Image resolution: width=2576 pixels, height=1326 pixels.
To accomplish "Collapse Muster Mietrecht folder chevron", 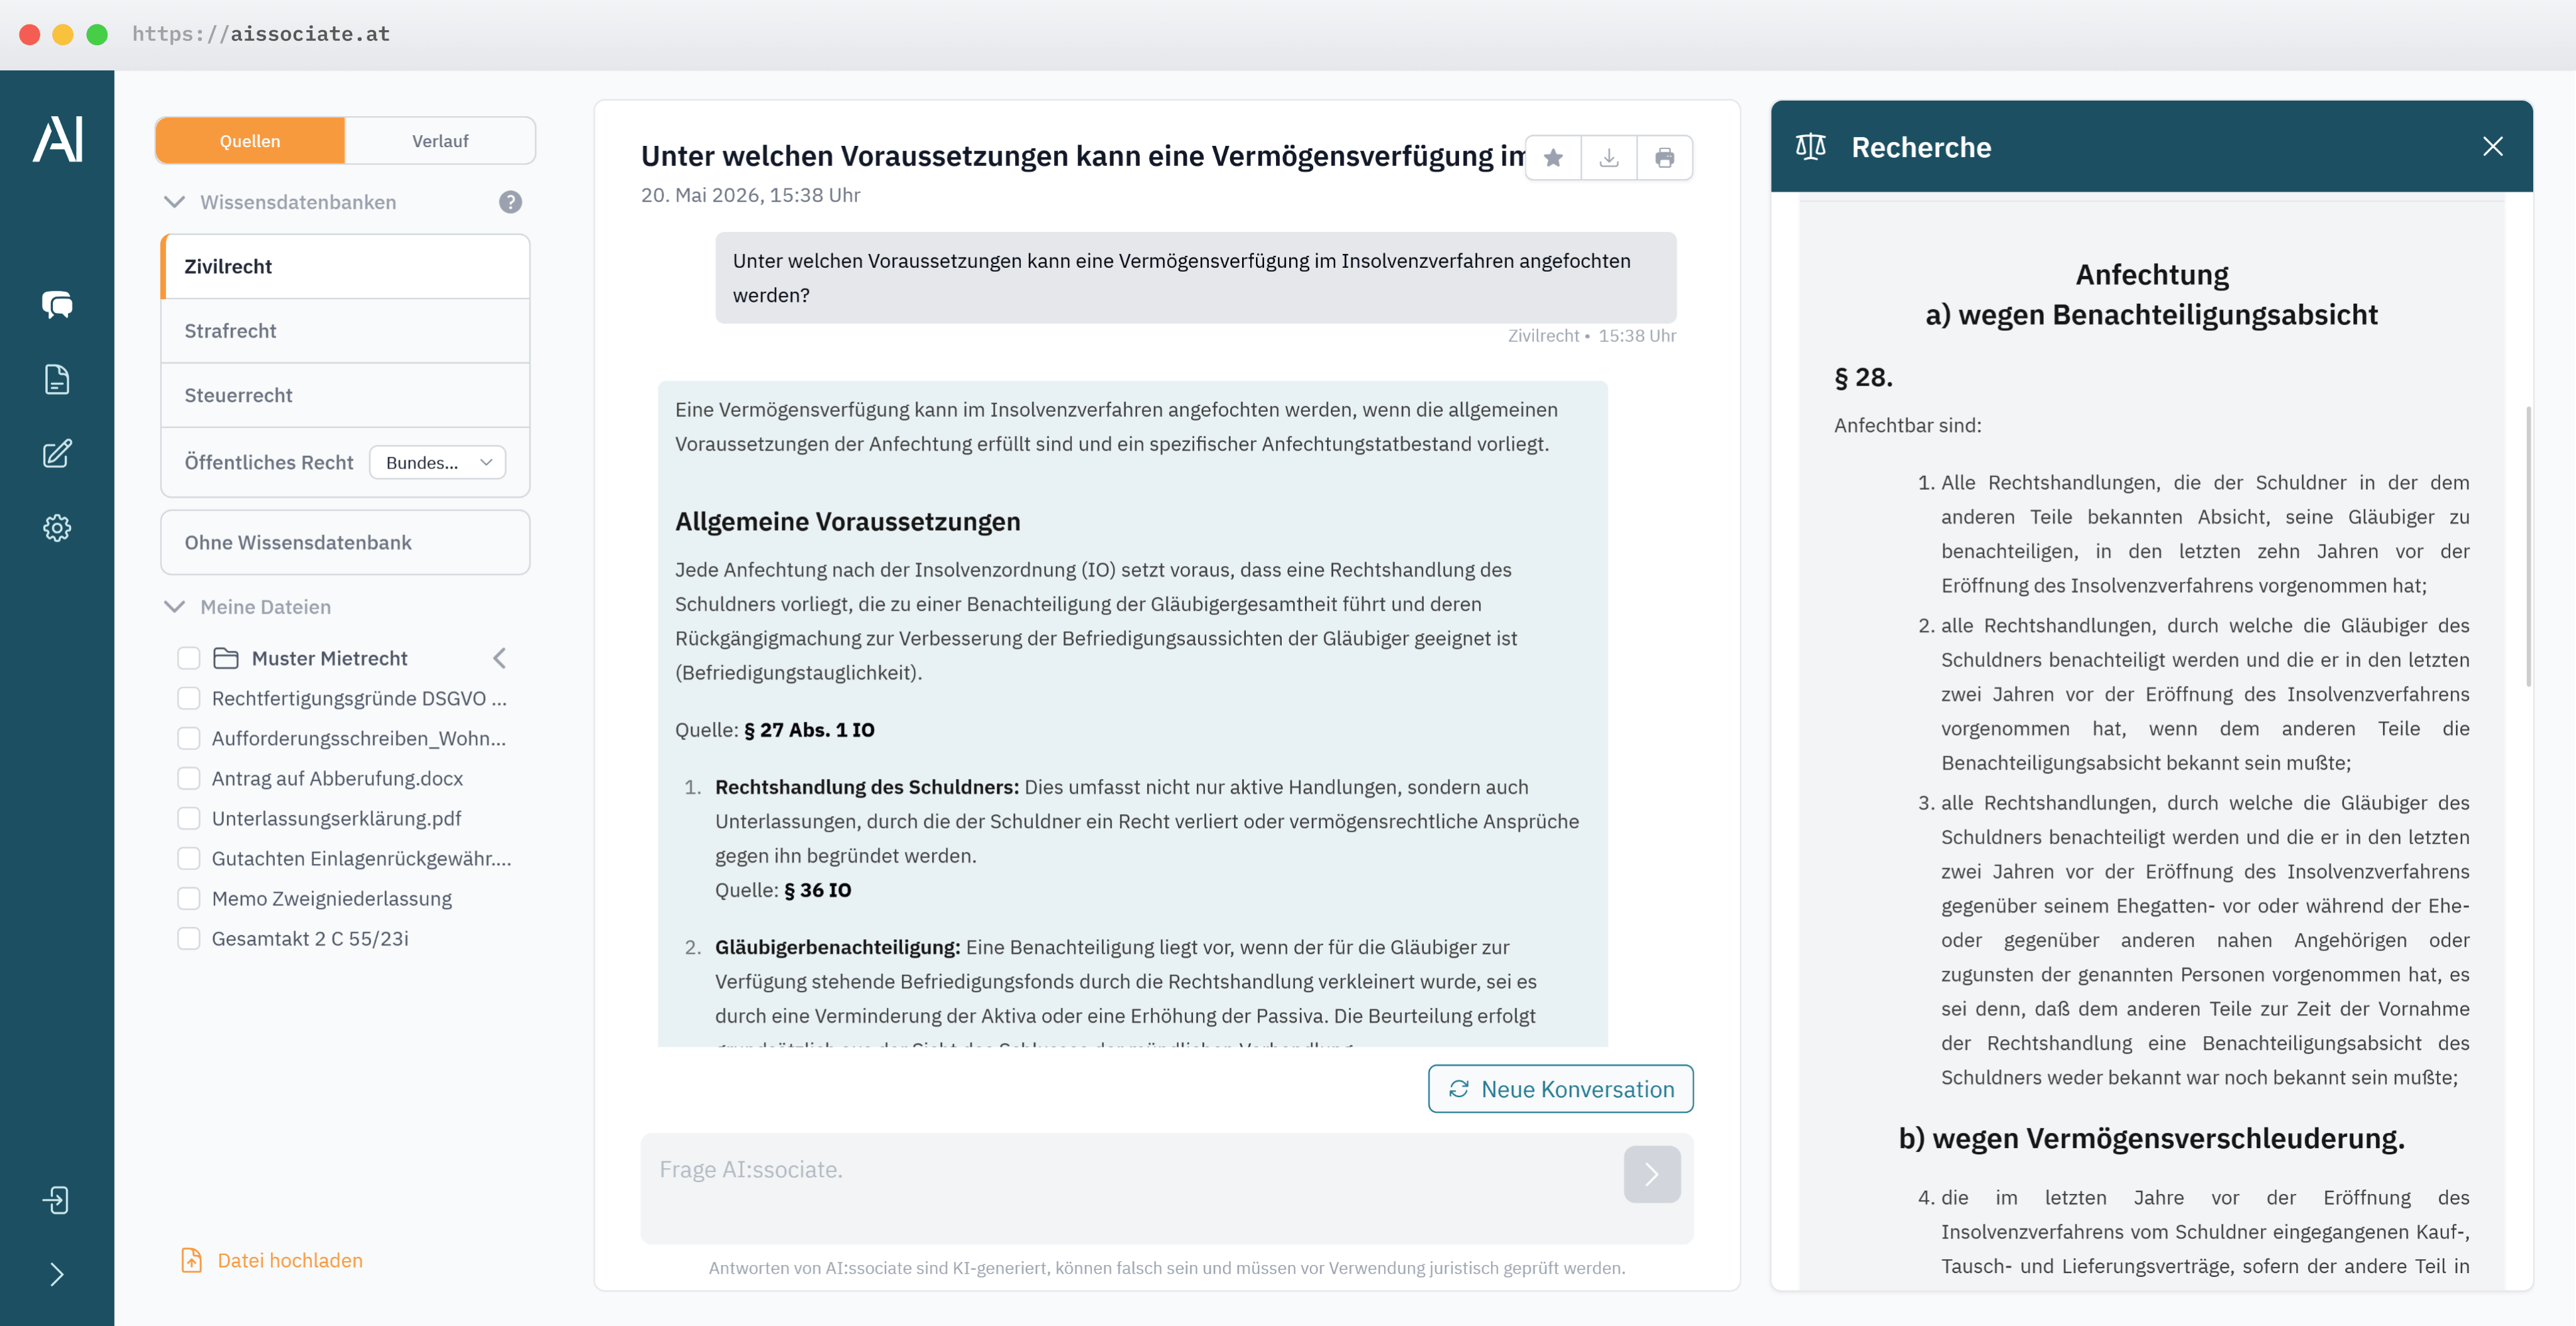I will (x=499, y=658).
